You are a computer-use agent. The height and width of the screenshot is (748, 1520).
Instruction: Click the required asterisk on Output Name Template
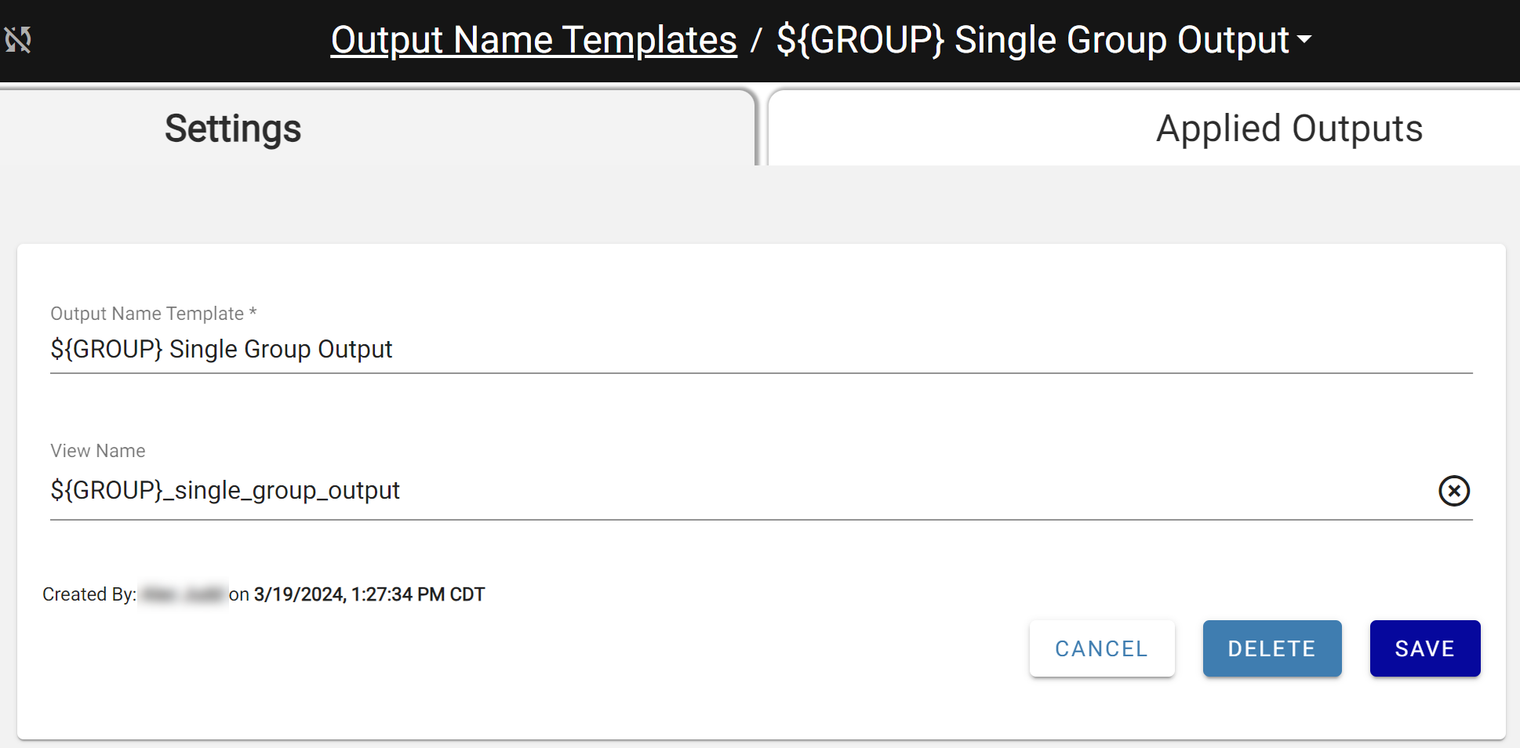pyautogui.click(x=253, y=312)
